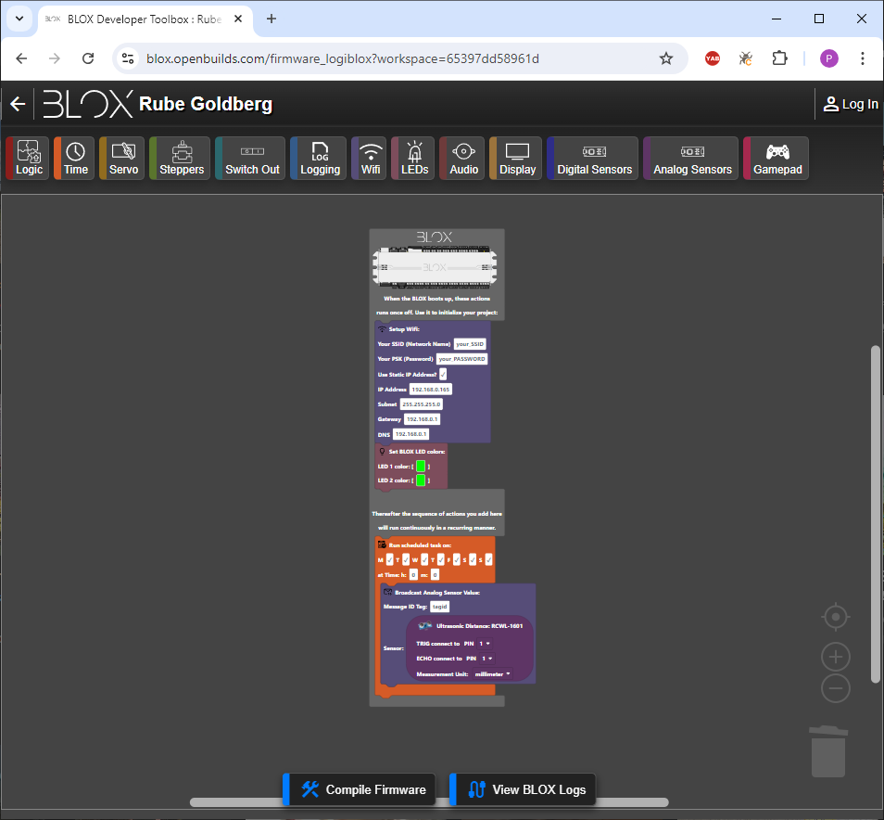Image resolution: width=884 pixels, height=820 pixels.
Task: Open the Servo blocks category
Action: pyautogui.click(x=122, y=158)
